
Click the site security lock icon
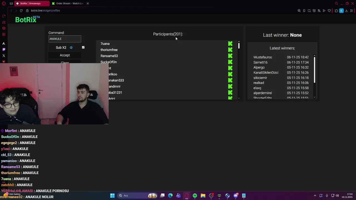coord(27,11)
